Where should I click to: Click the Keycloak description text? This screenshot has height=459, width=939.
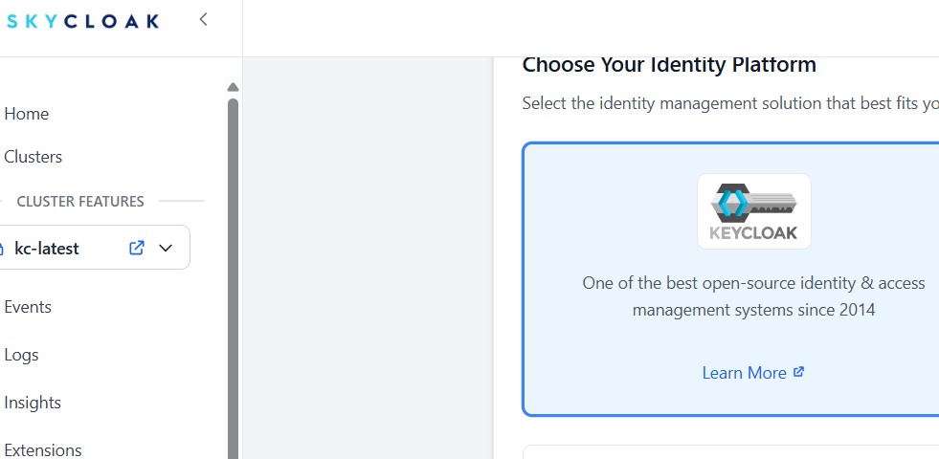753,296
